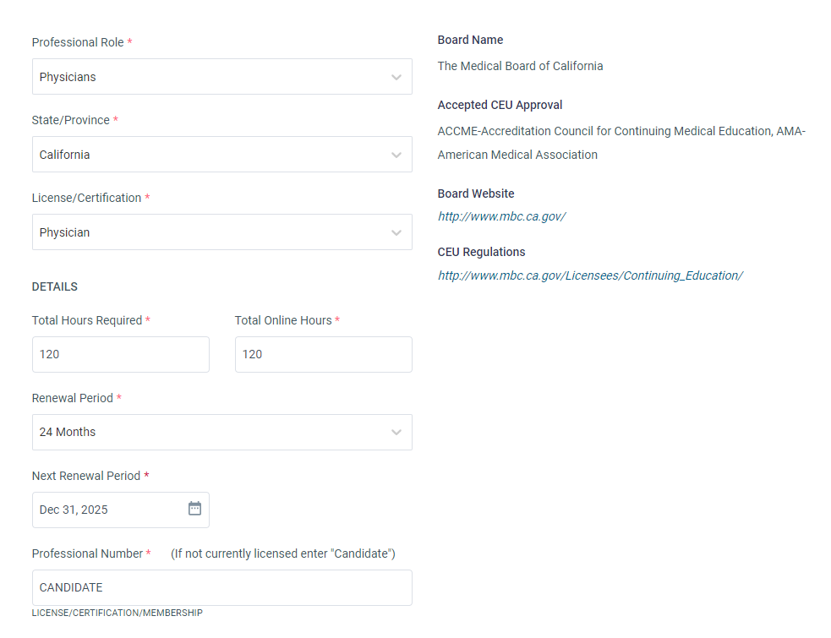Click the DETAILS section heading

pos(54,286)
